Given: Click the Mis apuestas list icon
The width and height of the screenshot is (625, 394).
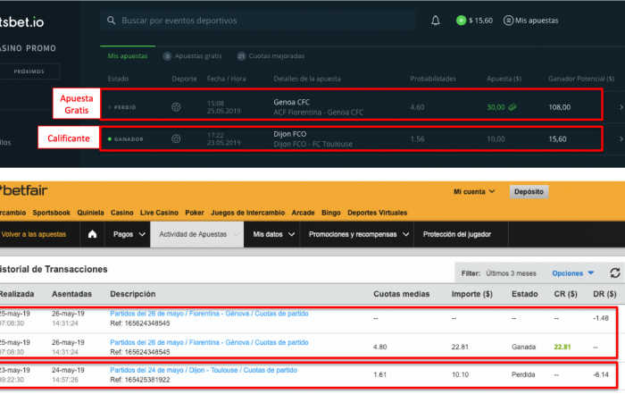Looking at the screenshot, I should click(508, 21).
